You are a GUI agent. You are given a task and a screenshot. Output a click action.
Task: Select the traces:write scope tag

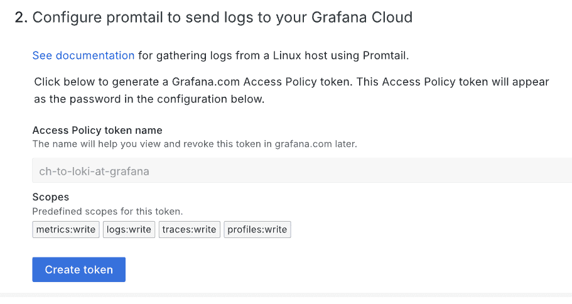pyautogui.click(x=189, y=229)
